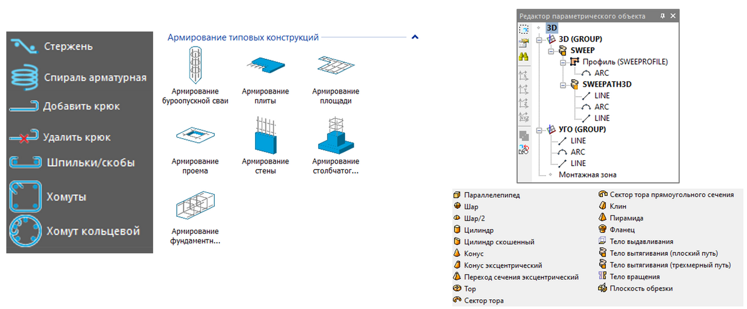This screenshot has height=309, width=747.
Task: Click the properties icon in editor toolbar
Action: point(523,43)
